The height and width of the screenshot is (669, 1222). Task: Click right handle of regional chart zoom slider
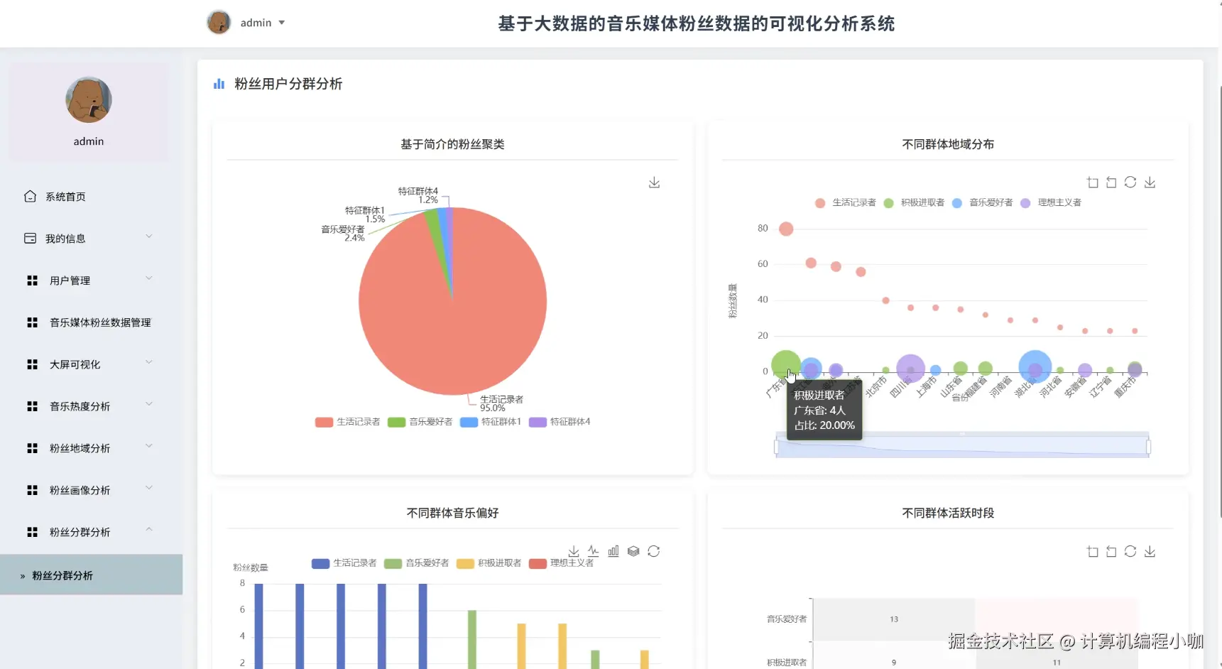pos(1148,447)
